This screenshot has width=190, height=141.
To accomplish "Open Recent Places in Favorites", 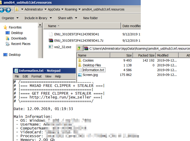I will (x=21, y=44).
